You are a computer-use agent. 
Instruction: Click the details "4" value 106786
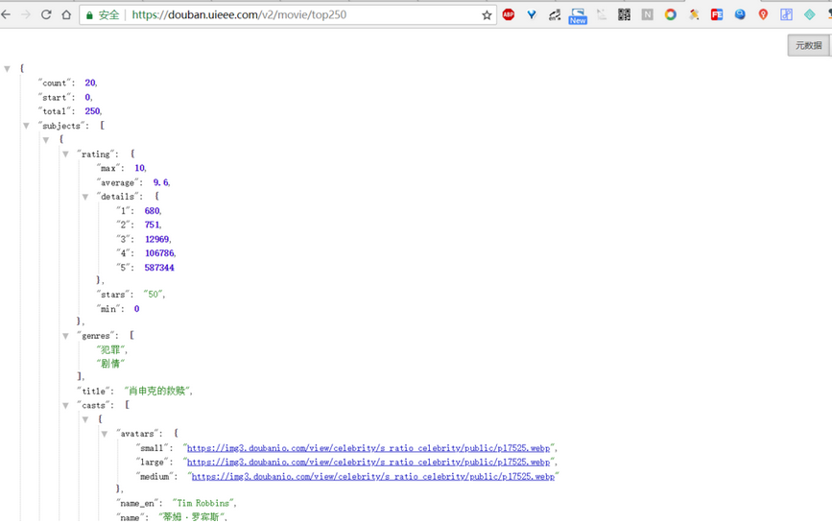[159, 253]
